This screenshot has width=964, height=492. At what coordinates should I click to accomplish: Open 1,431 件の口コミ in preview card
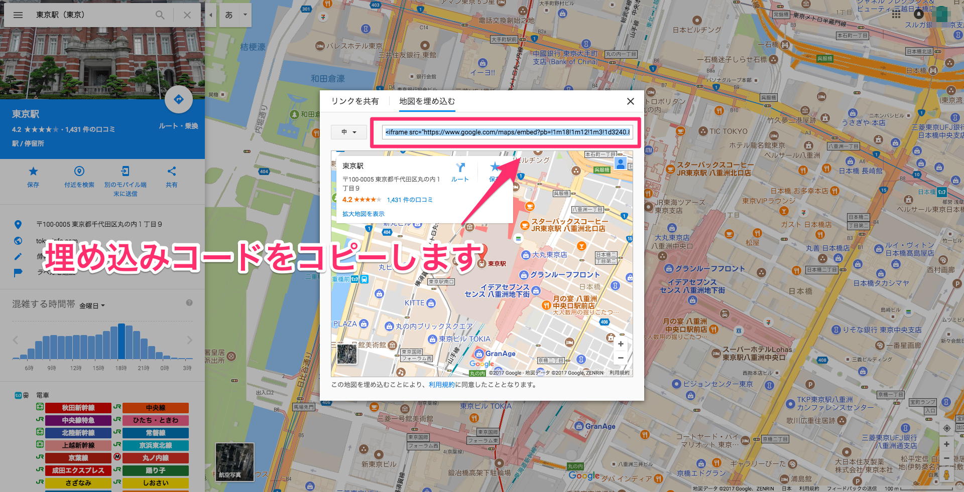410,200
